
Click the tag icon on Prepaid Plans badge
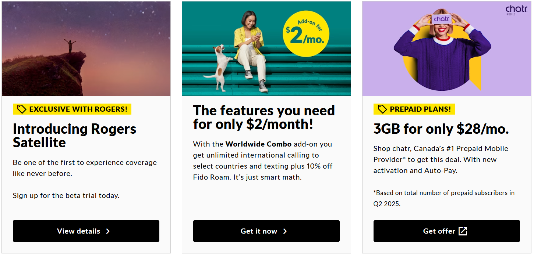click(x=382, y=109)
